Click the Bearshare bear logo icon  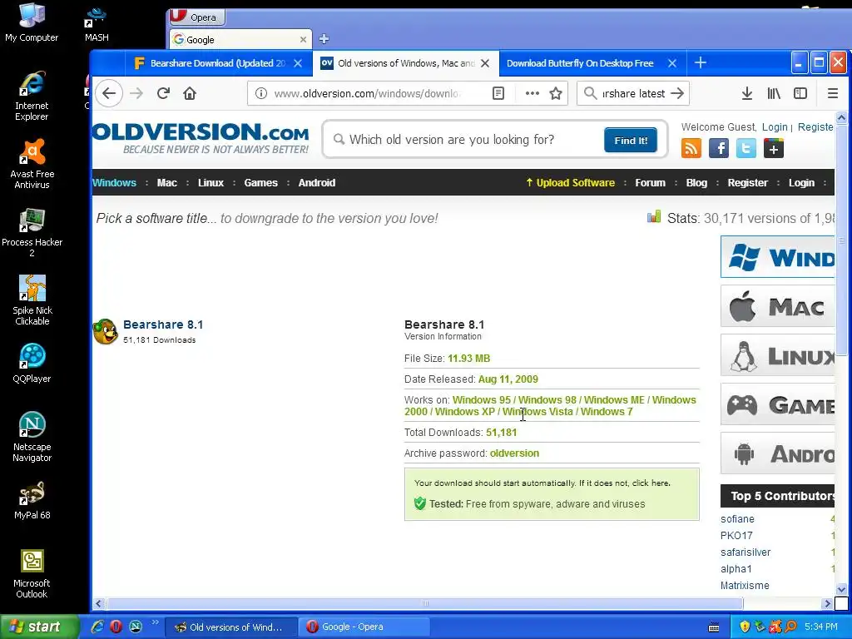[x=106, y=331]
